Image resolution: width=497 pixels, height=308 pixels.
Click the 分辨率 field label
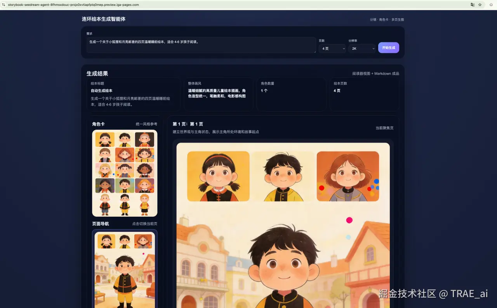353,40
